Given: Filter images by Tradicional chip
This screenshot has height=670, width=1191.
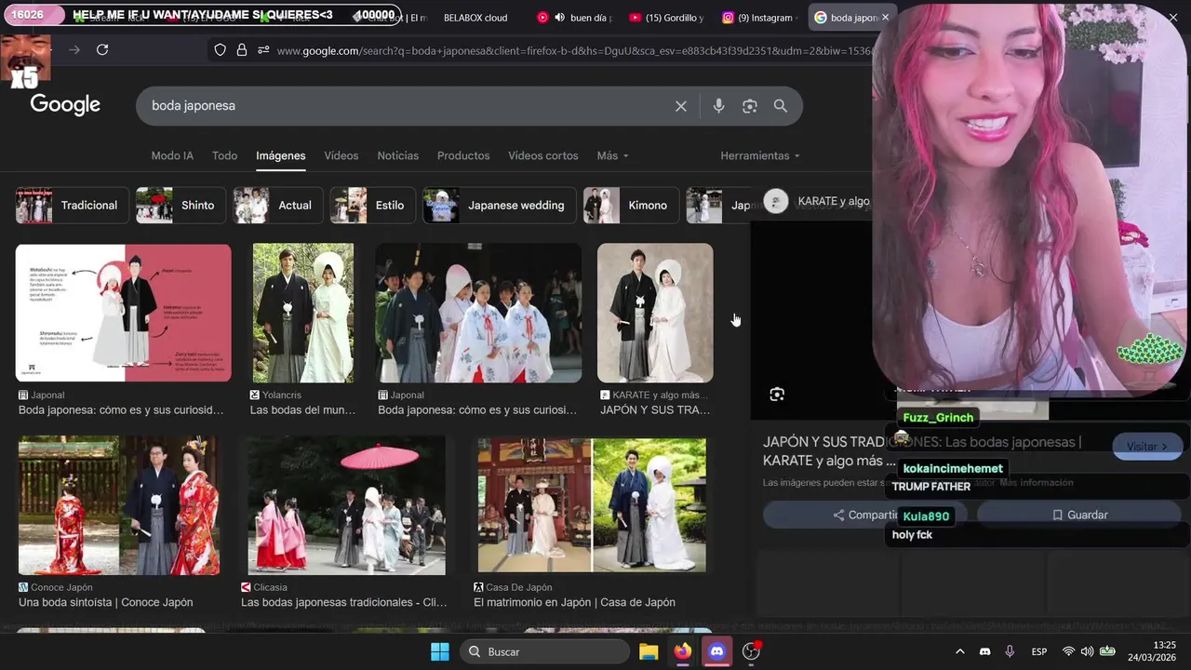Looking at the screenshot, I should pos(72,206).
